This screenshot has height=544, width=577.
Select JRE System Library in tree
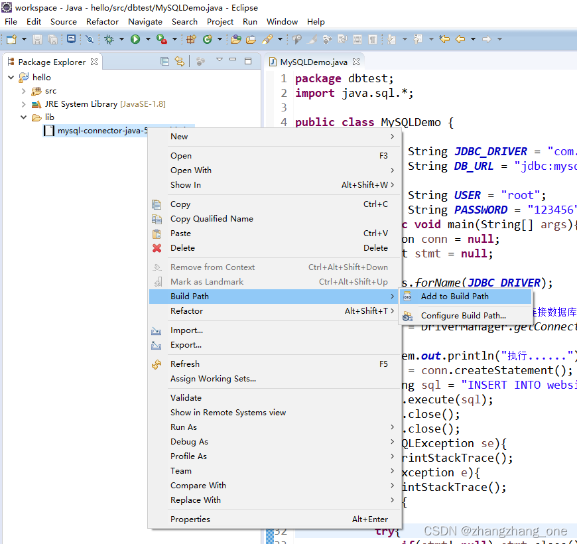(x=81, y=104)
